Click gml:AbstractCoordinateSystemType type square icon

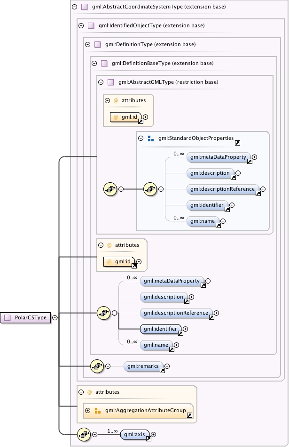(84, 7)
